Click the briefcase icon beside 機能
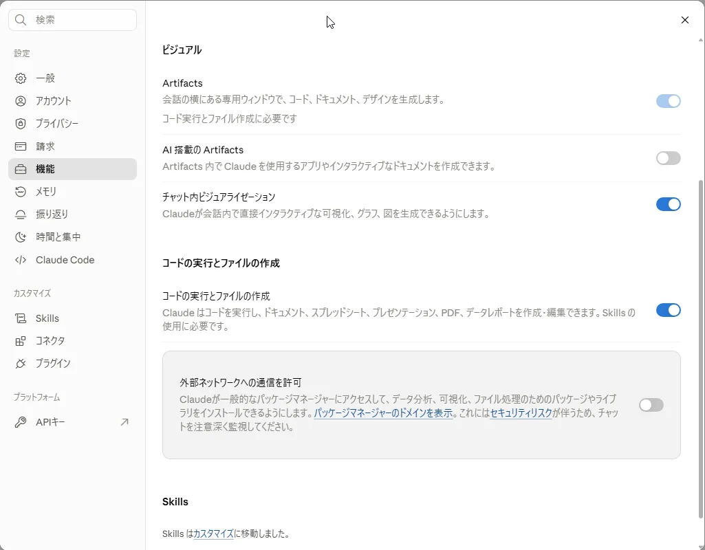 coord(21,169)
